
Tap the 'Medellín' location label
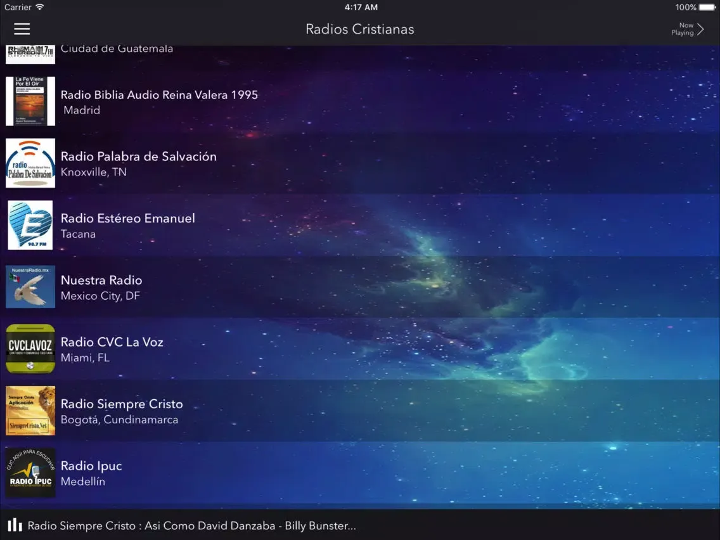[x=82, y=482]
